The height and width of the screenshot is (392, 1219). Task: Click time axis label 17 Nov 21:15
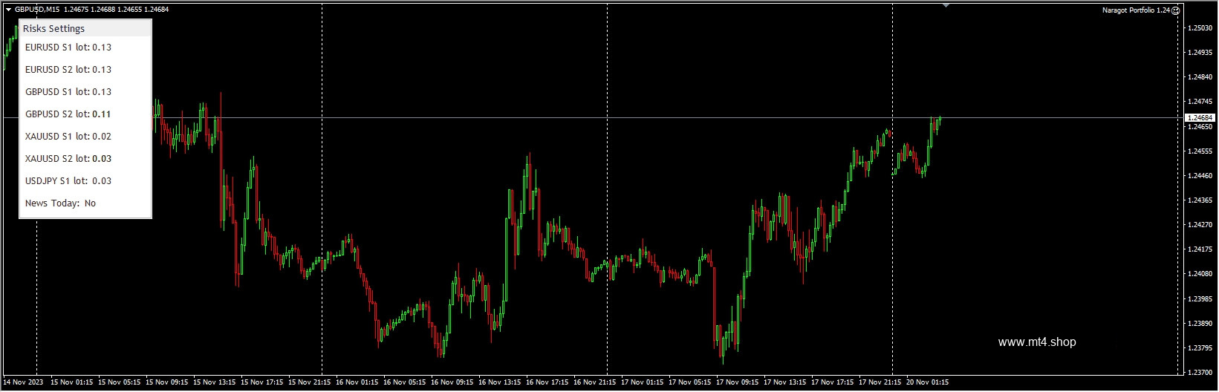(x=880, y=383)
